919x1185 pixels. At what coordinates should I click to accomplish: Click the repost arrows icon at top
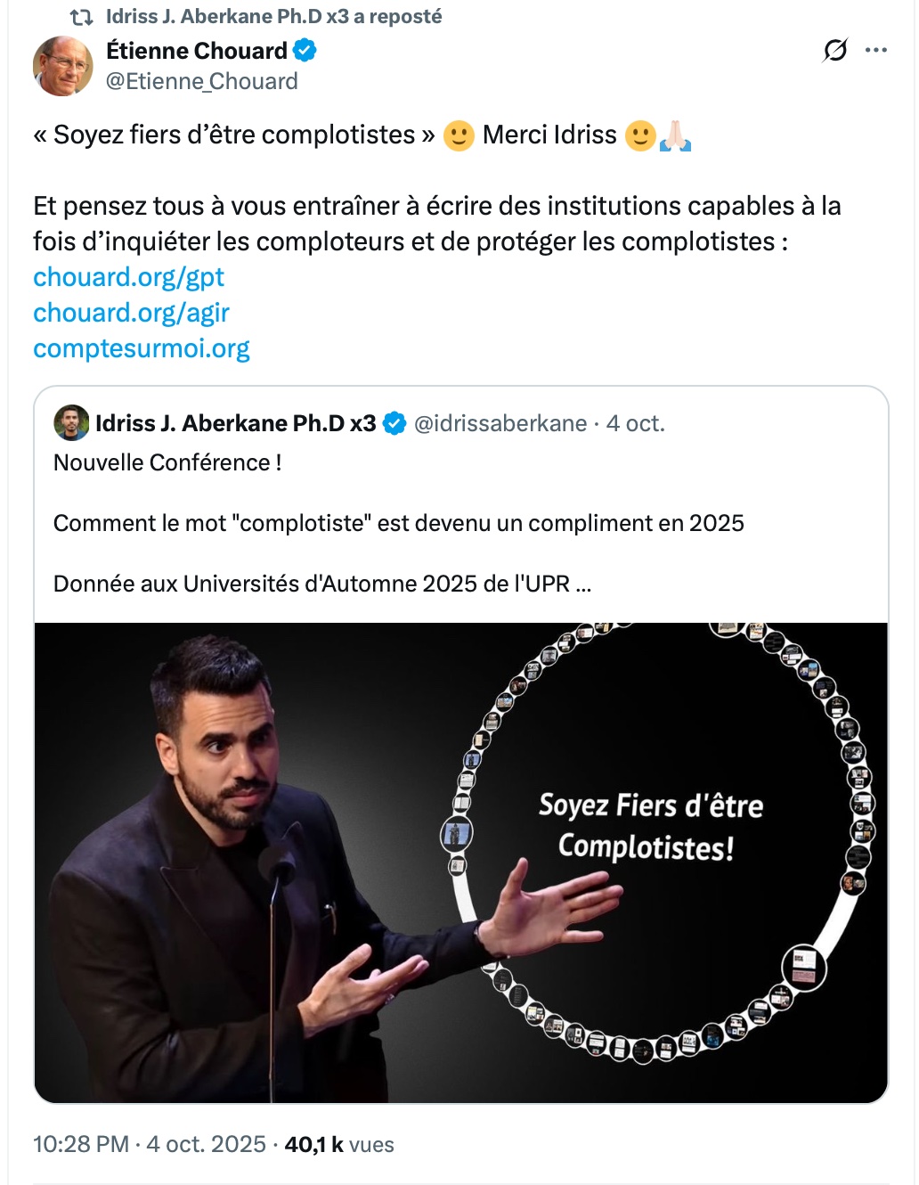tap(82, 17)
